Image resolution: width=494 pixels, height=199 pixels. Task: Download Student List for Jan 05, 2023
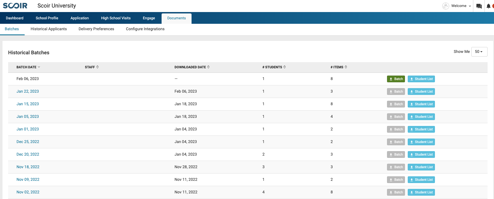[x=421, y=117]
